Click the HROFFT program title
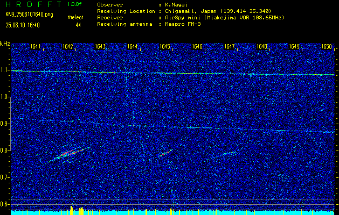The height and width of the screenshot is (215, 339). (33, 4)
